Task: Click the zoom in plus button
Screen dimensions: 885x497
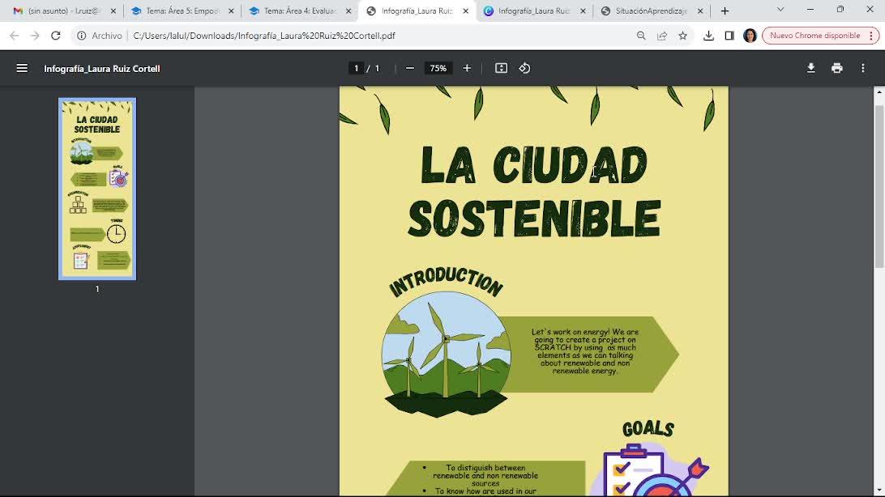Action: coord(467,68)
